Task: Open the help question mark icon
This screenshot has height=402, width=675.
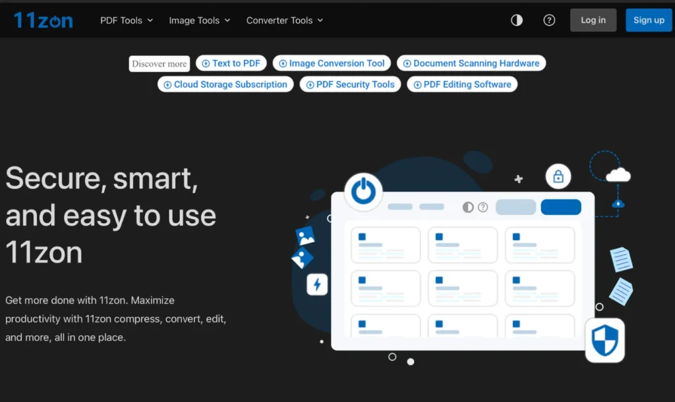Action: pyautogui.click(x=549, y=20)
